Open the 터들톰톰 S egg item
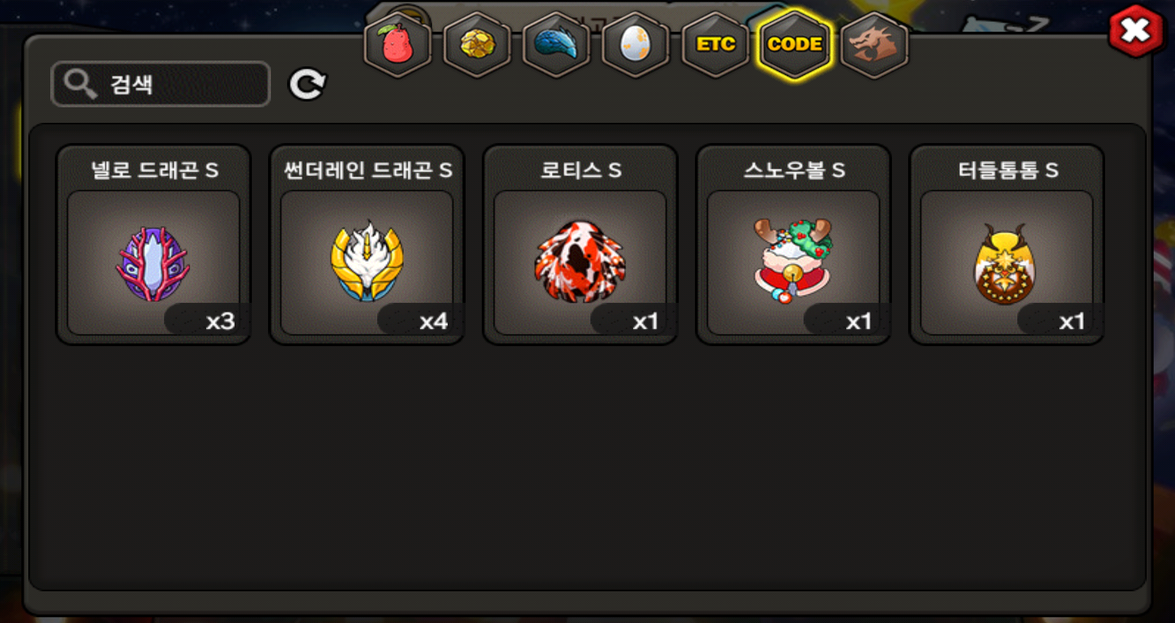 [1006, 245]
